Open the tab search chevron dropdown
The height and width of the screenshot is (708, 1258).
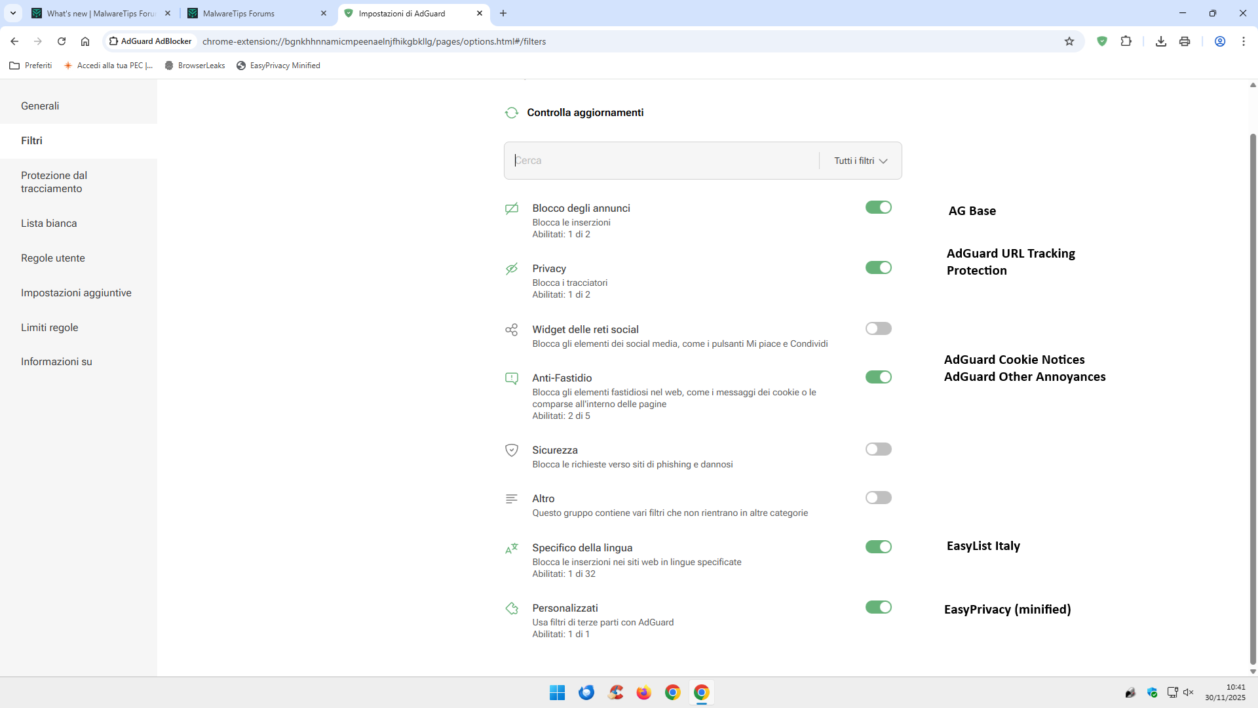(x=12, y=13)
